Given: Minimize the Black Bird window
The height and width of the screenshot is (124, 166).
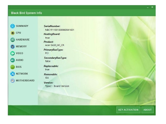Looking at the screenshot, I should (x=148, y=7).
